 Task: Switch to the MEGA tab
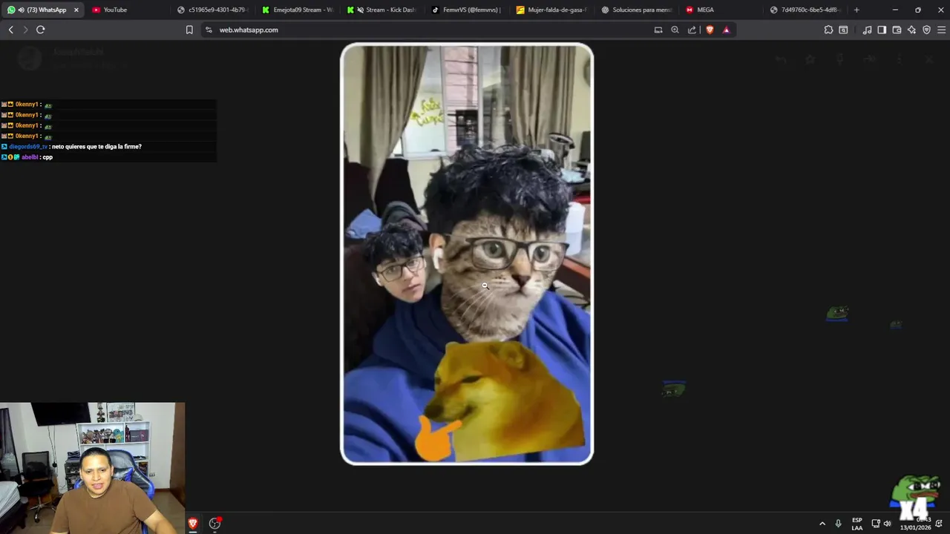[720, 10]
